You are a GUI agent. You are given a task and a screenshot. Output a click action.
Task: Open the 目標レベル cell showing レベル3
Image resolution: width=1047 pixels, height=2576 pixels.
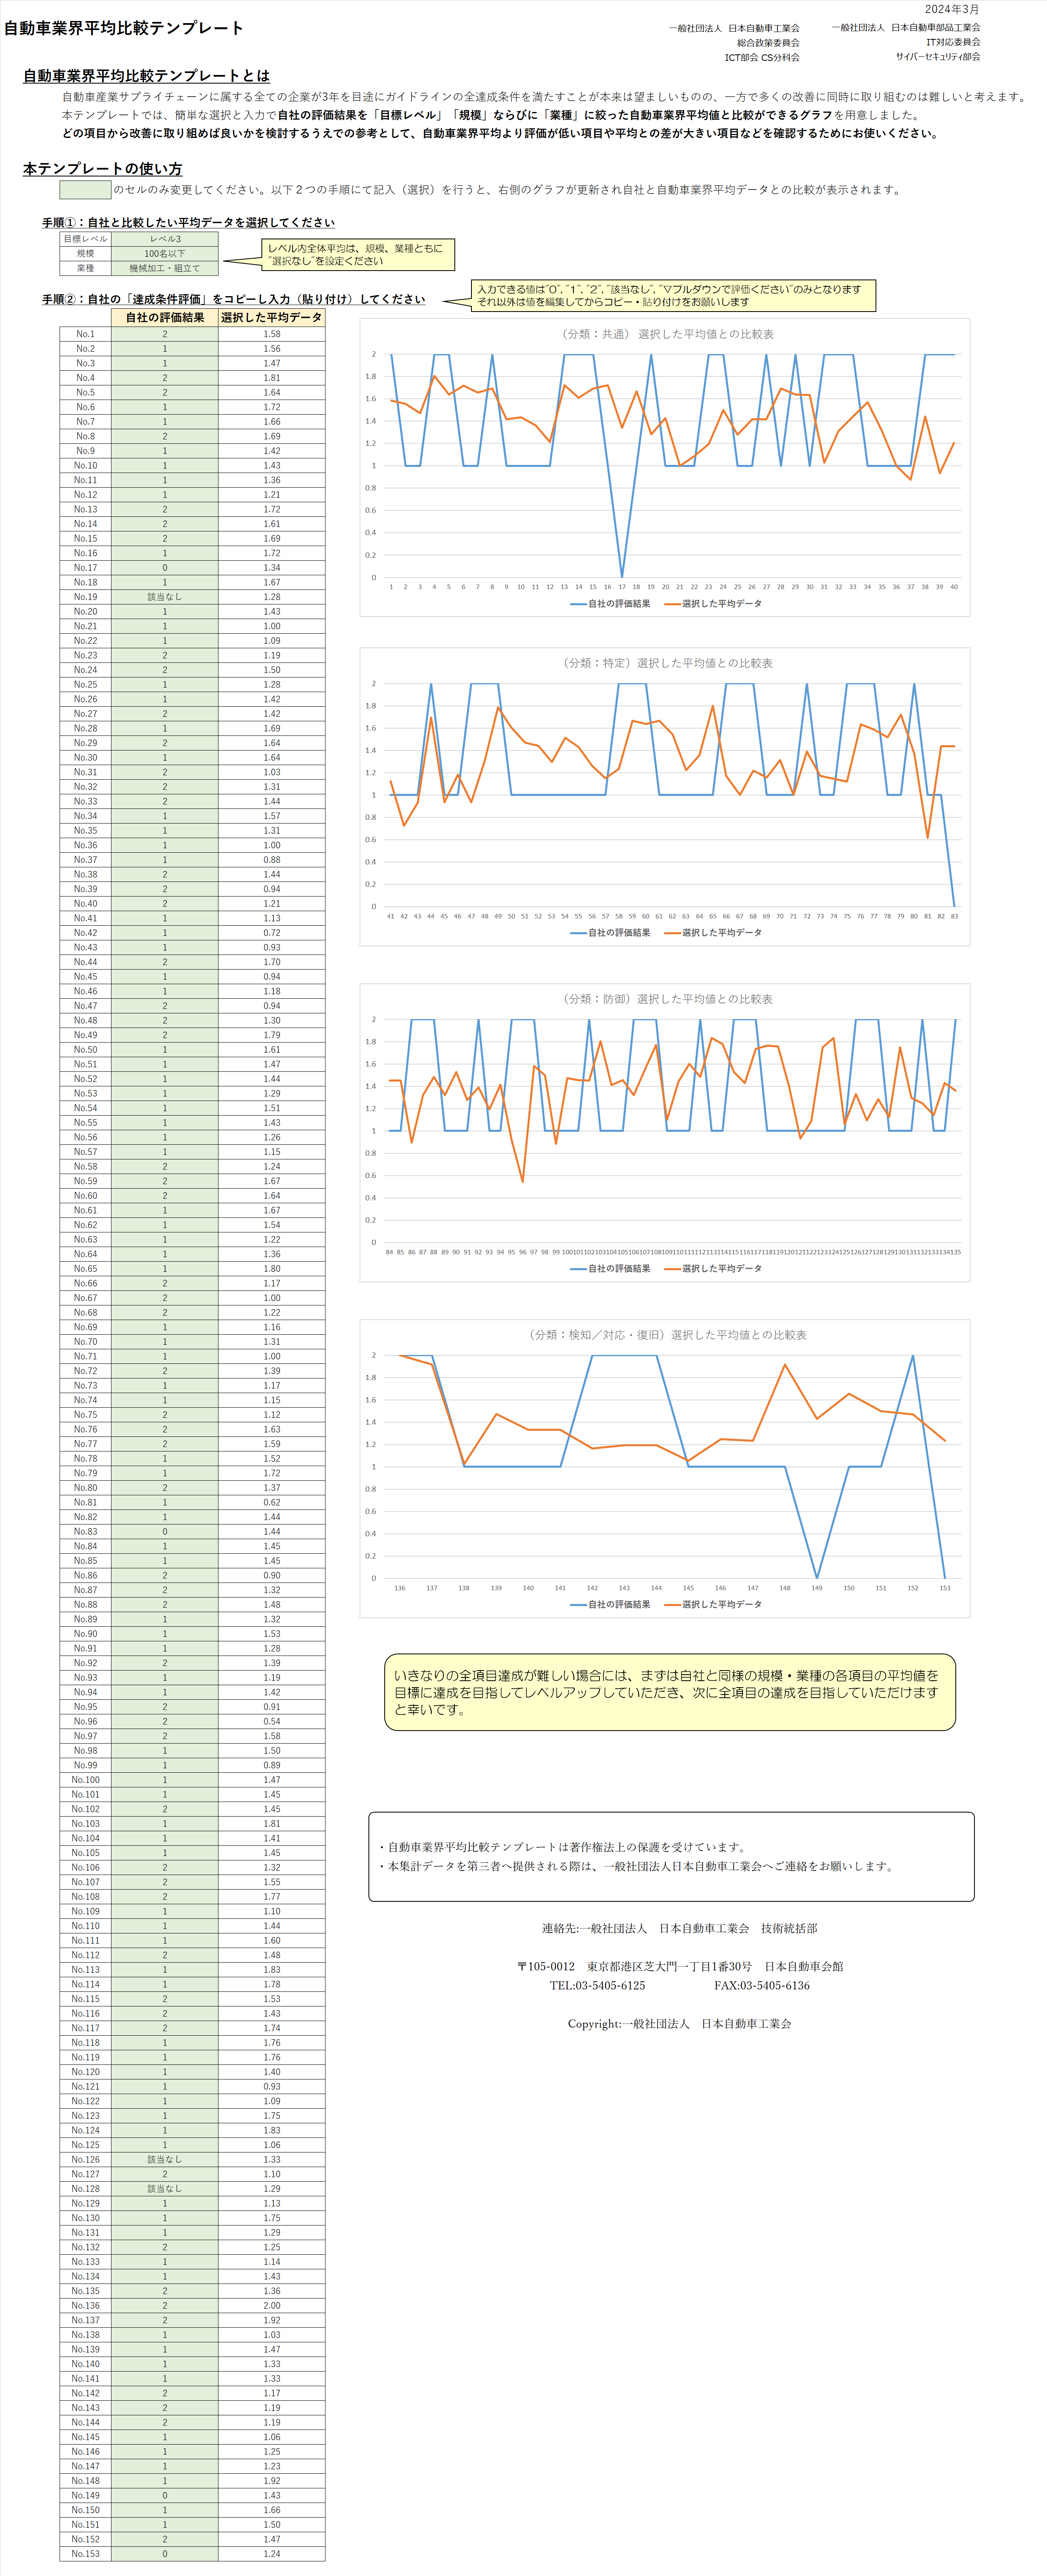(x=165, y=239)
